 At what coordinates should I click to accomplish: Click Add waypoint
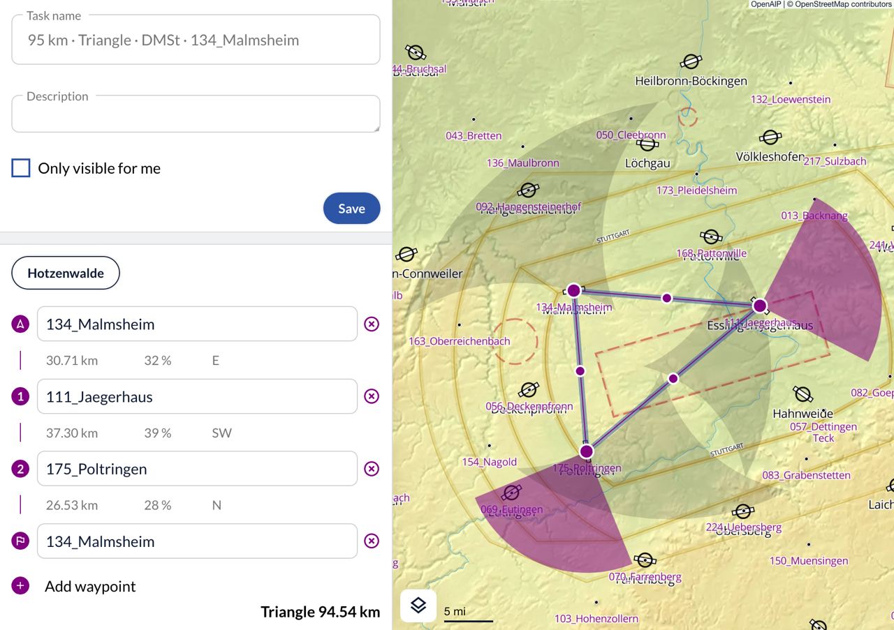point(90,586)
